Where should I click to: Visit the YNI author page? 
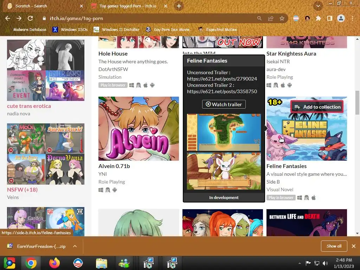102,174
